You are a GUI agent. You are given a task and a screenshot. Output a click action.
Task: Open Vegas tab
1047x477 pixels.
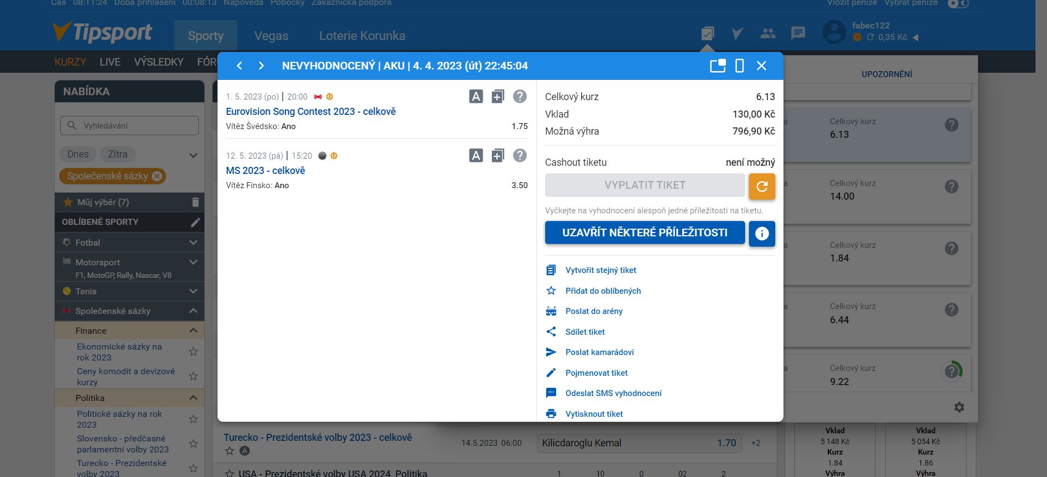tap(271, 36)
